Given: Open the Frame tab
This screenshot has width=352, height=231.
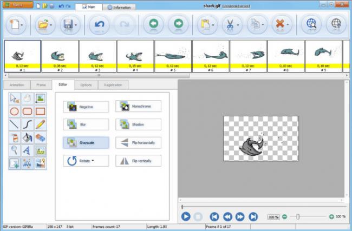Looking at the screenshot, I should pyautogui.click(x=41, y=85).
